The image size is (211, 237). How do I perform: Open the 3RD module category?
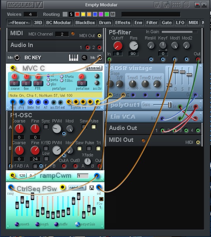(38, 23)
